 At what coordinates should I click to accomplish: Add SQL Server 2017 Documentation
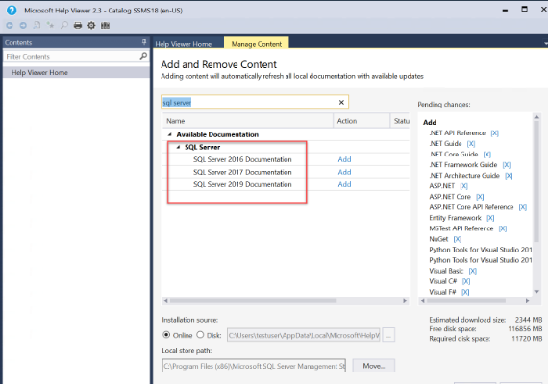[x=344, y=172]
